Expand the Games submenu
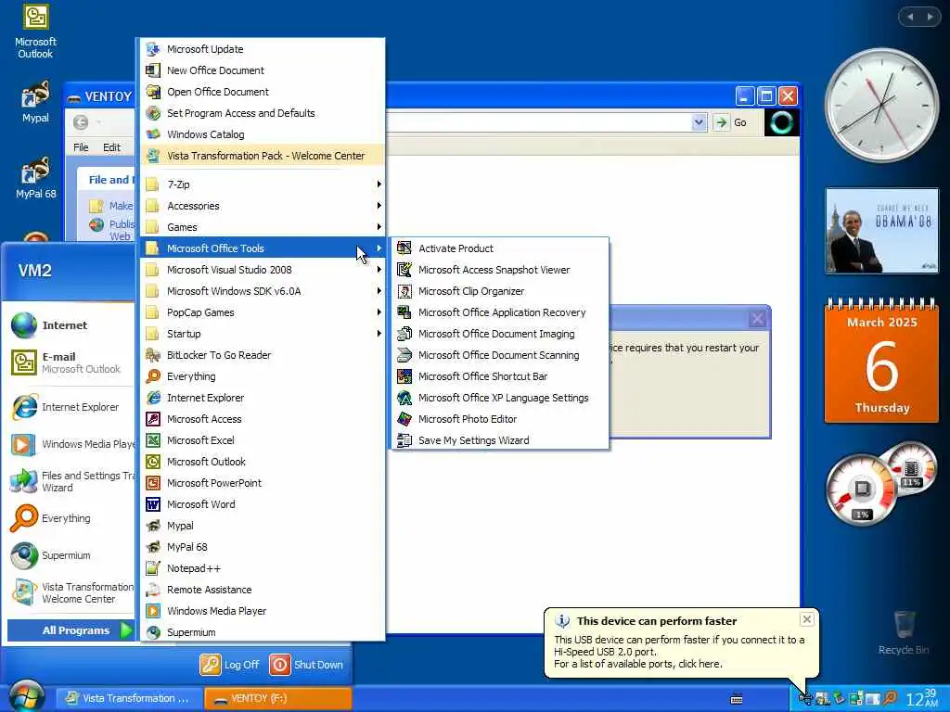Screen dimensions: 950x712 click(263, 227)
